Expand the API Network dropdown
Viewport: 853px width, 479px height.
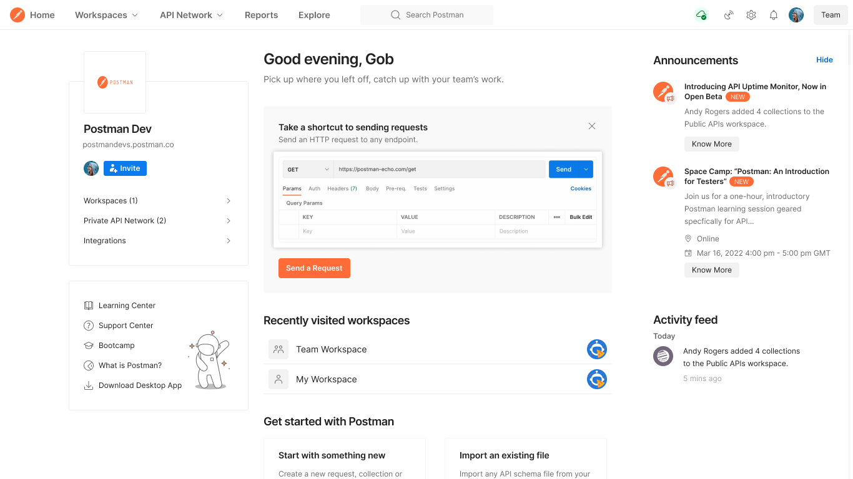(191, 15)
